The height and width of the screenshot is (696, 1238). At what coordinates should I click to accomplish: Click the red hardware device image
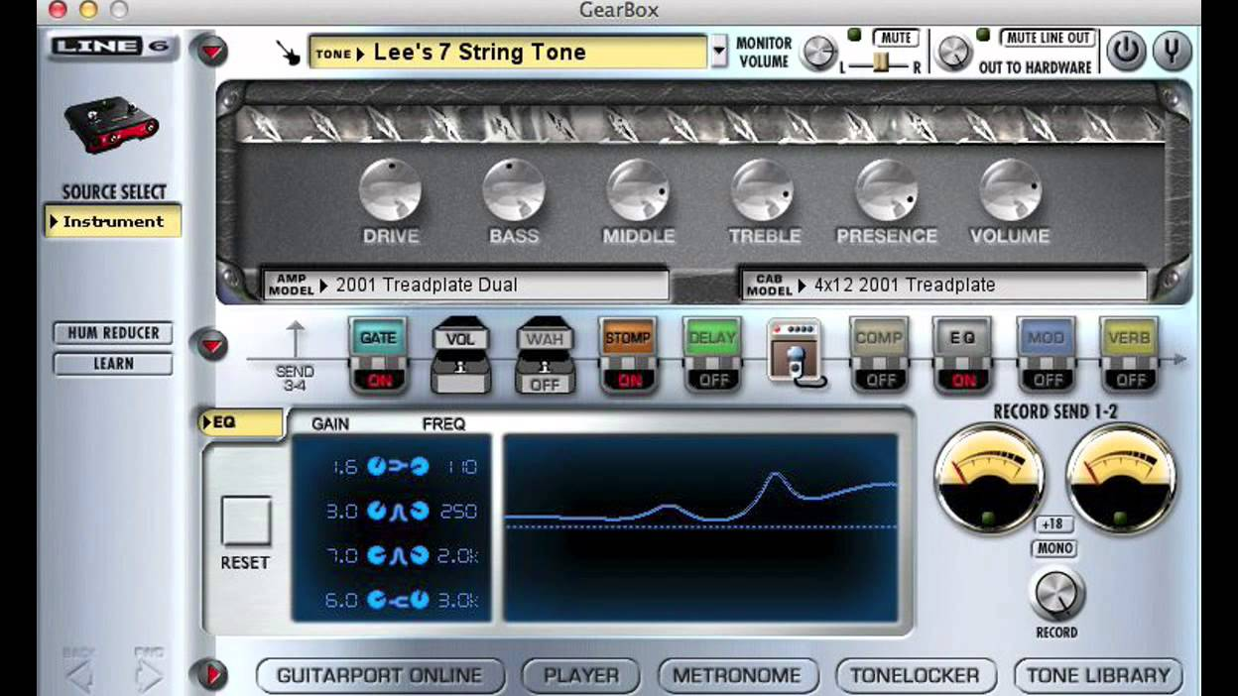[111, 124]
